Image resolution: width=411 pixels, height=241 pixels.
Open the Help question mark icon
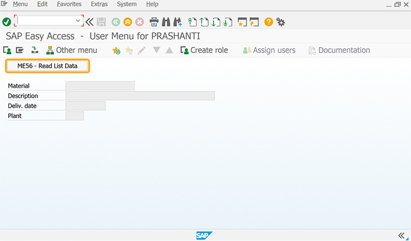(269, 22)
